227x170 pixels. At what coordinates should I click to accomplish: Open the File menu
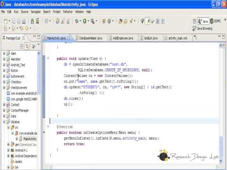[x=3, y=12]
